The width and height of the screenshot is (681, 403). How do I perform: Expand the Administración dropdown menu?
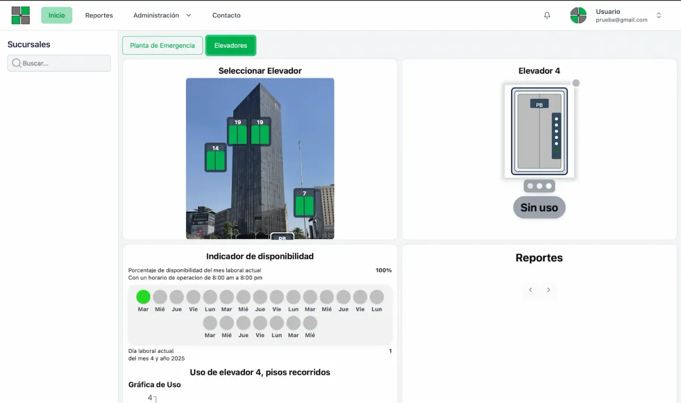click(162, 15)
